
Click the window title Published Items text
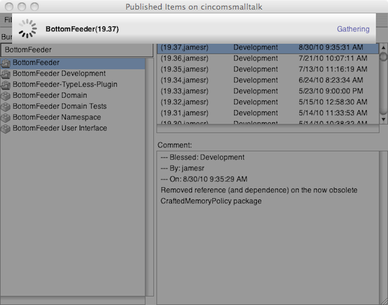point(194,7)
